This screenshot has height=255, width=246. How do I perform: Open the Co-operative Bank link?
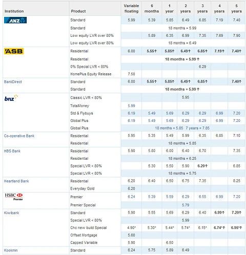19,136
